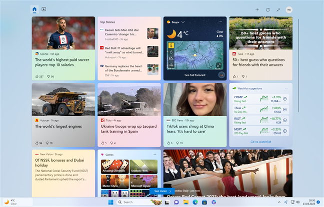Open The world's largest engines article

click(58, 126)
